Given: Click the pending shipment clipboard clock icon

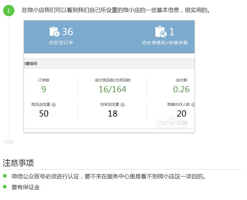Looking at the screenshot, I should click(x=54, y=32).
